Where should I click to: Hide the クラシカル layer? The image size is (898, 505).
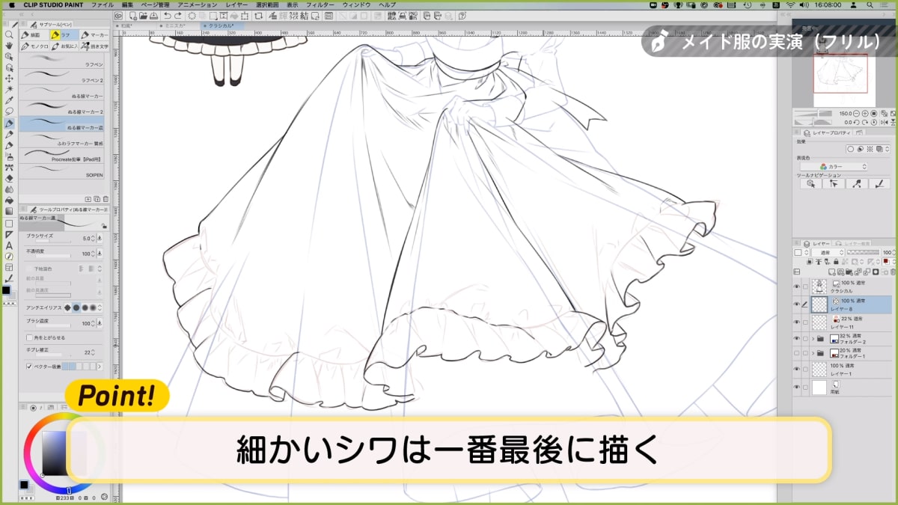coord(796,286)
